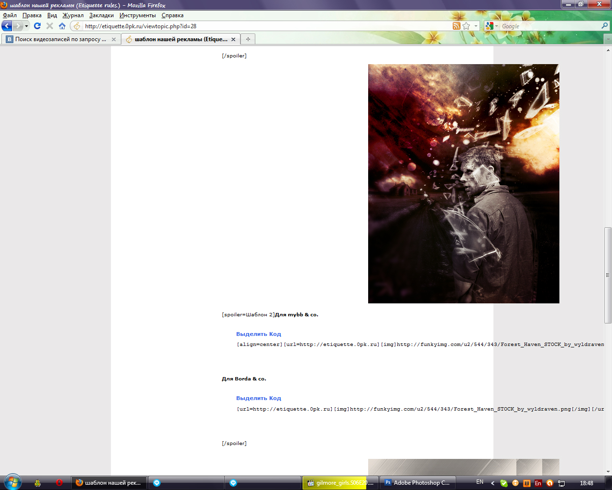This screenshot has width=612, height=490.
Task: Click the scrollbar up arrow
Action: point(608,50)
